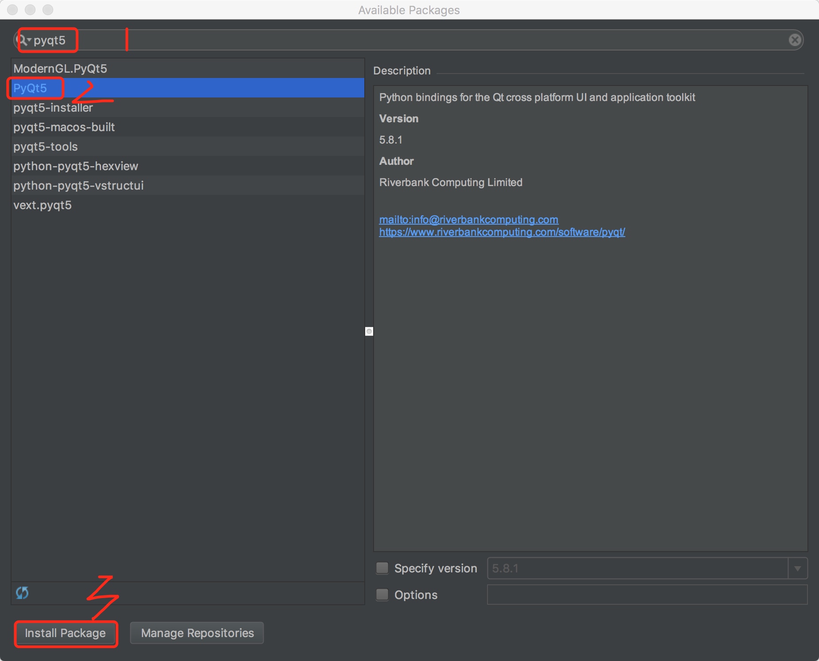Image resolution: width=819 pixels, height=661 pixels.
Task: Click the splitter handle between panels
Action: coord(369,331)
